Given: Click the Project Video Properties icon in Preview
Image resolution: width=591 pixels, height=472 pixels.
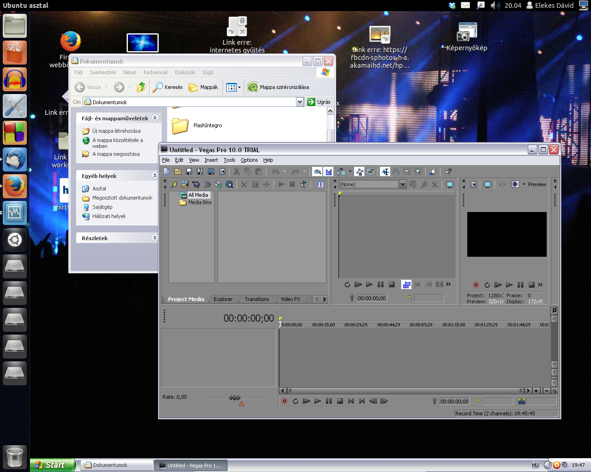Looking at the screenshot, I should point(473,184).
